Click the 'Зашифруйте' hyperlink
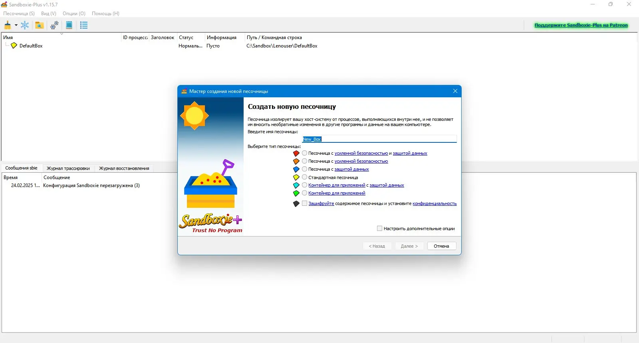 (x=321, y=203)
